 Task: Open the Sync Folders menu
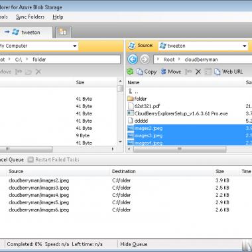pos(30,17)
